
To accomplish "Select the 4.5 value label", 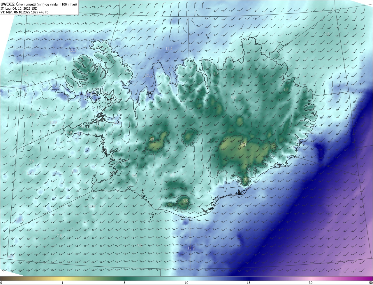I will (x=216, y=74).
